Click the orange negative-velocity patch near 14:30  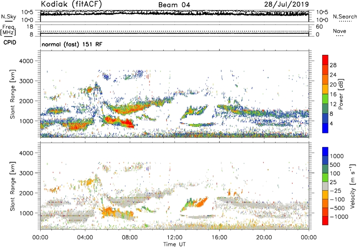[202, 202]
